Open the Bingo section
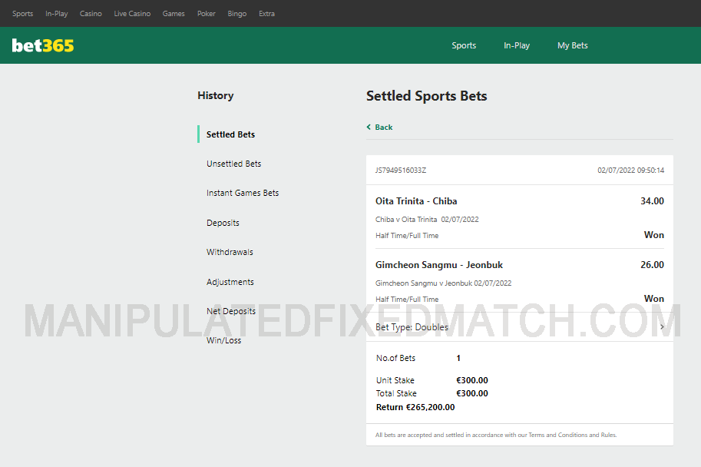The image size is (701, 467). point(237,14)
